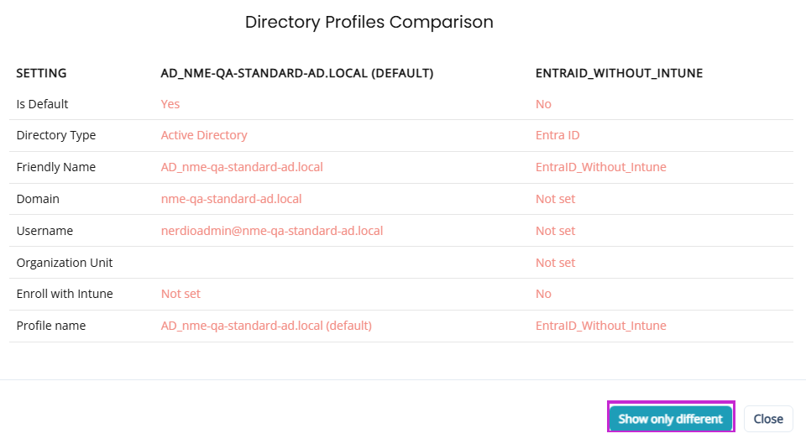
Task: Click the Active Directory value
Action: click(204, 134)
